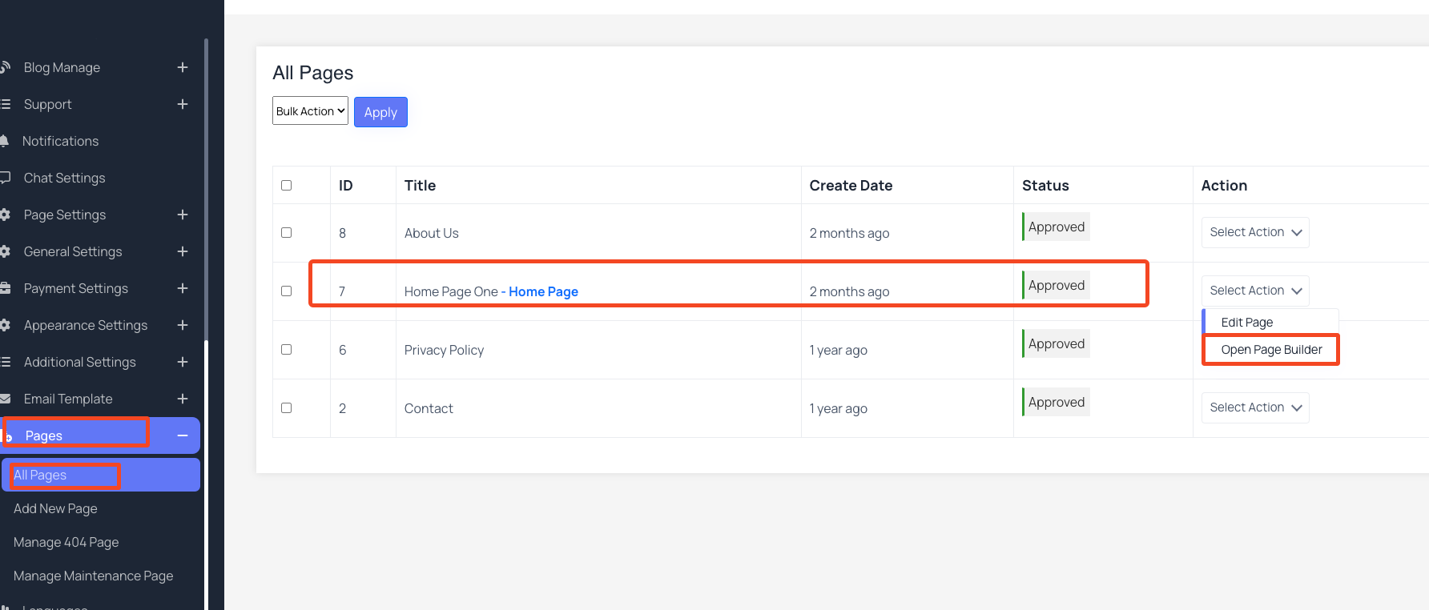1429x610 pixels.
Task: Click the Status column header
Action: (x=1045, y=185)
